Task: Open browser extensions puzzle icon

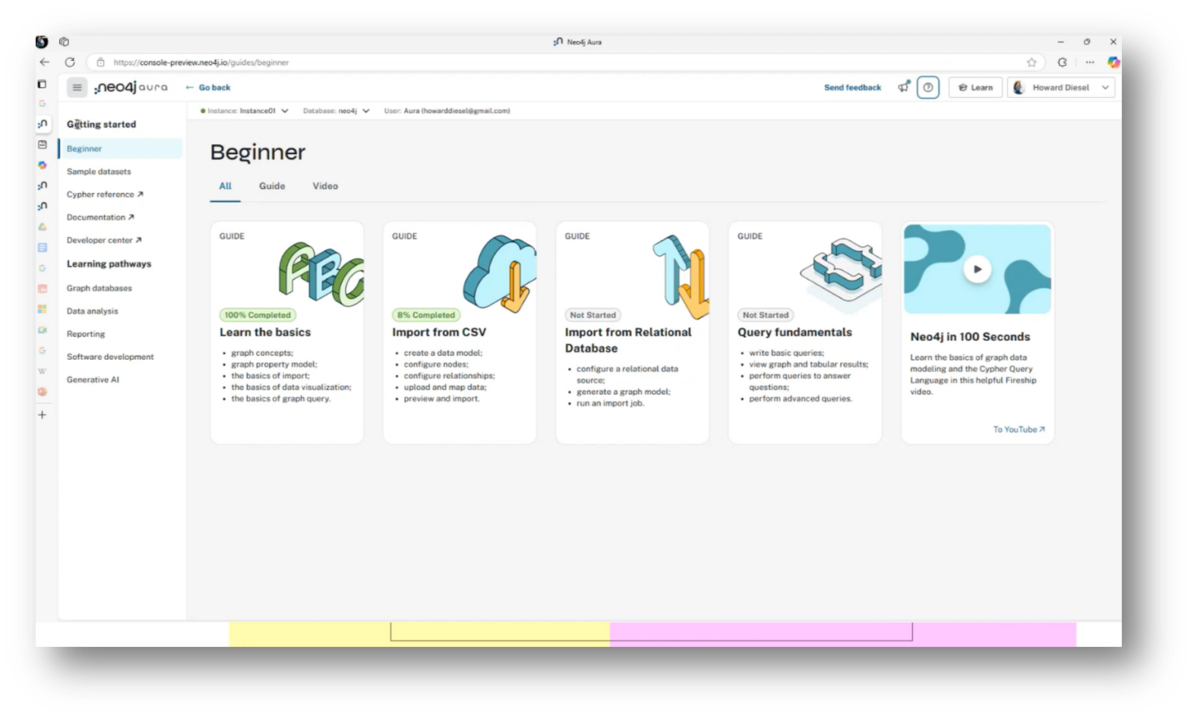Action: (1062, 62)
